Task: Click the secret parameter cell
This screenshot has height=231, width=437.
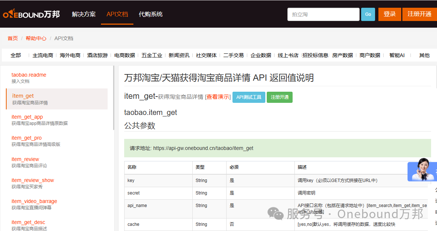Action: pyautogui.click(x=158, y=193)
